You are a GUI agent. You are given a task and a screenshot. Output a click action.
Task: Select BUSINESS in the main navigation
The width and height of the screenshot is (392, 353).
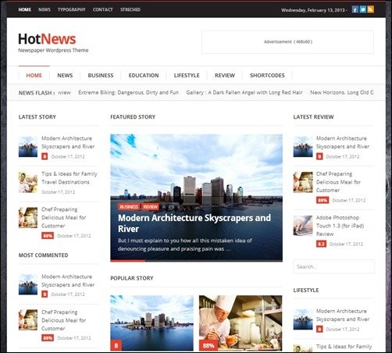pyautogui.click(x=101, y=76)
